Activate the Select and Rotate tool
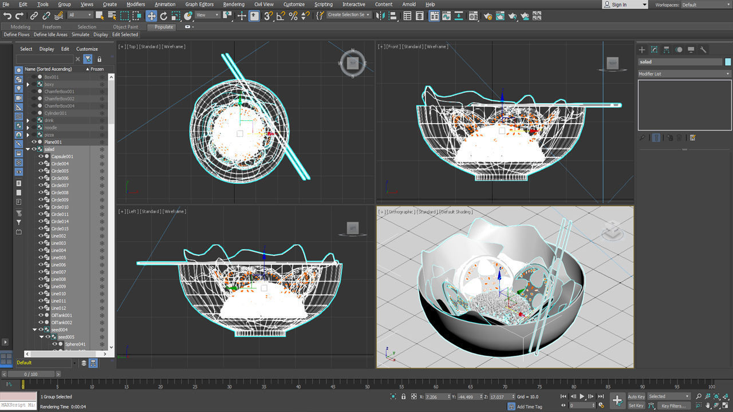This screenshot has height=412, width=733. pyautogui.click(x=164, y=16)
